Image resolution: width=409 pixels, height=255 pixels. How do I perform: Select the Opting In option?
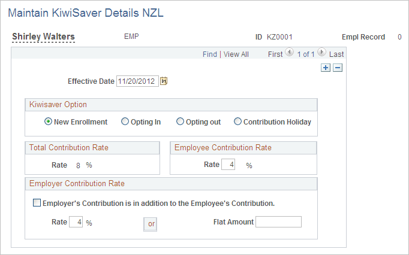125,122
